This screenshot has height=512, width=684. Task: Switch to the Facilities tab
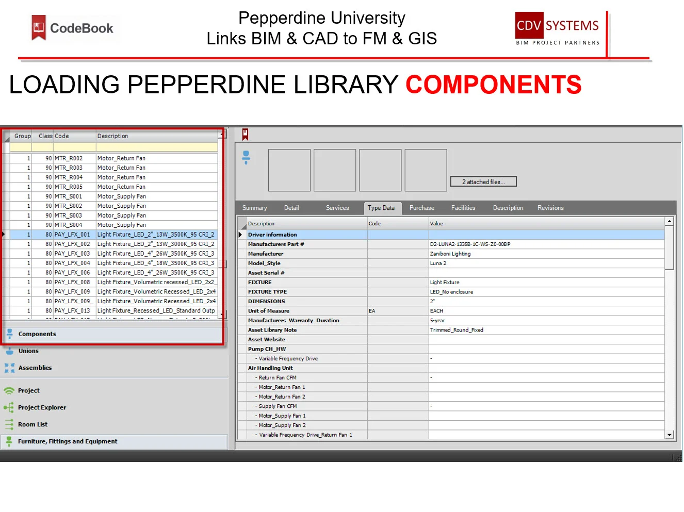click(x=463, y=208)
